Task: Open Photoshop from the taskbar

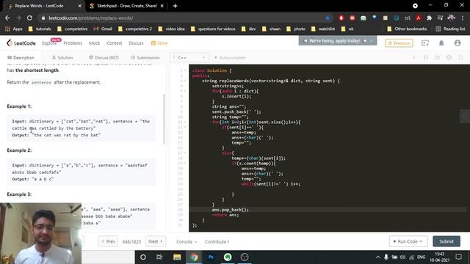Action: pyautogui.click(x=211, y=257)
